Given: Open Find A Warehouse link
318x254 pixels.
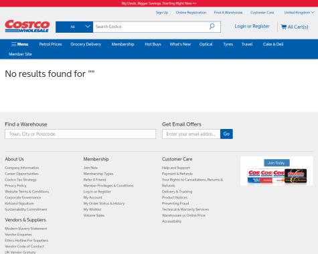Looking at the screenshot, I should pyautogui.click(x=228, y=13).
